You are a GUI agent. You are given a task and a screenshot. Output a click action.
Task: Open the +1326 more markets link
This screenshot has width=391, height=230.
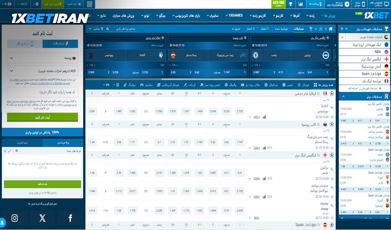[x=257, y=148]
